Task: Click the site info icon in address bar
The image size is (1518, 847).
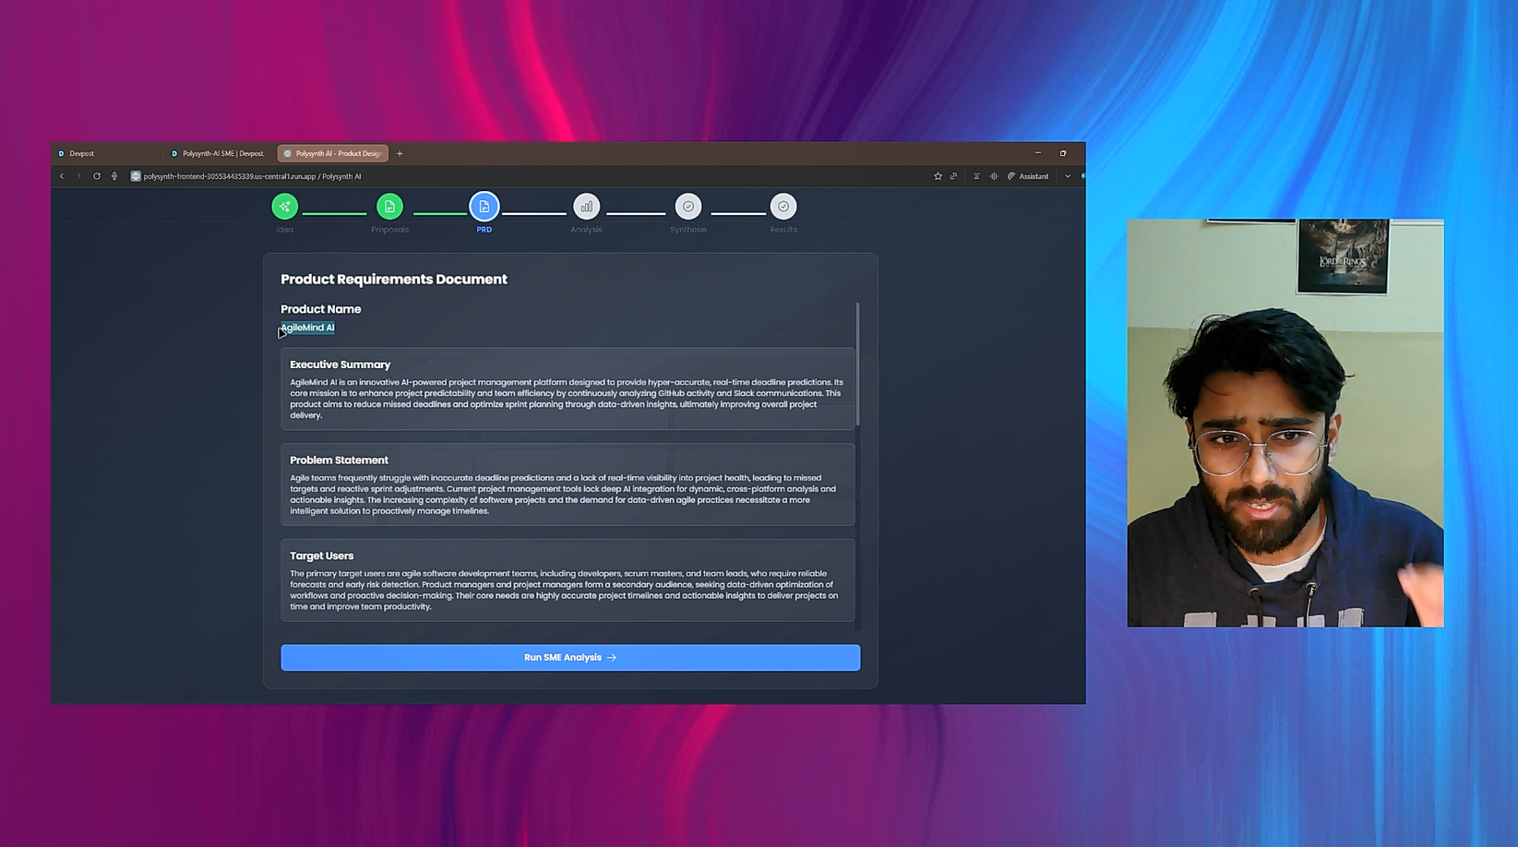Action: (136, 176)
